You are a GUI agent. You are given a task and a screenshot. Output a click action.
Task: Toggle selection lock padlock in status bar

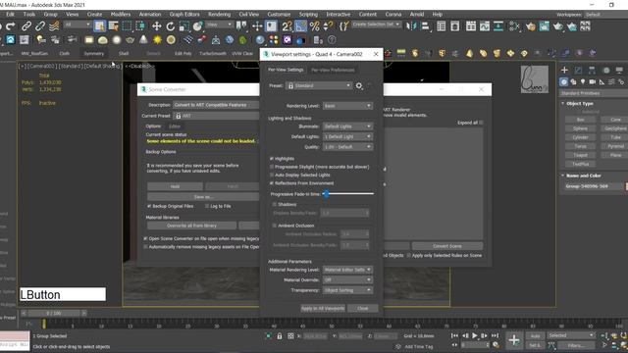coord(280,336)
